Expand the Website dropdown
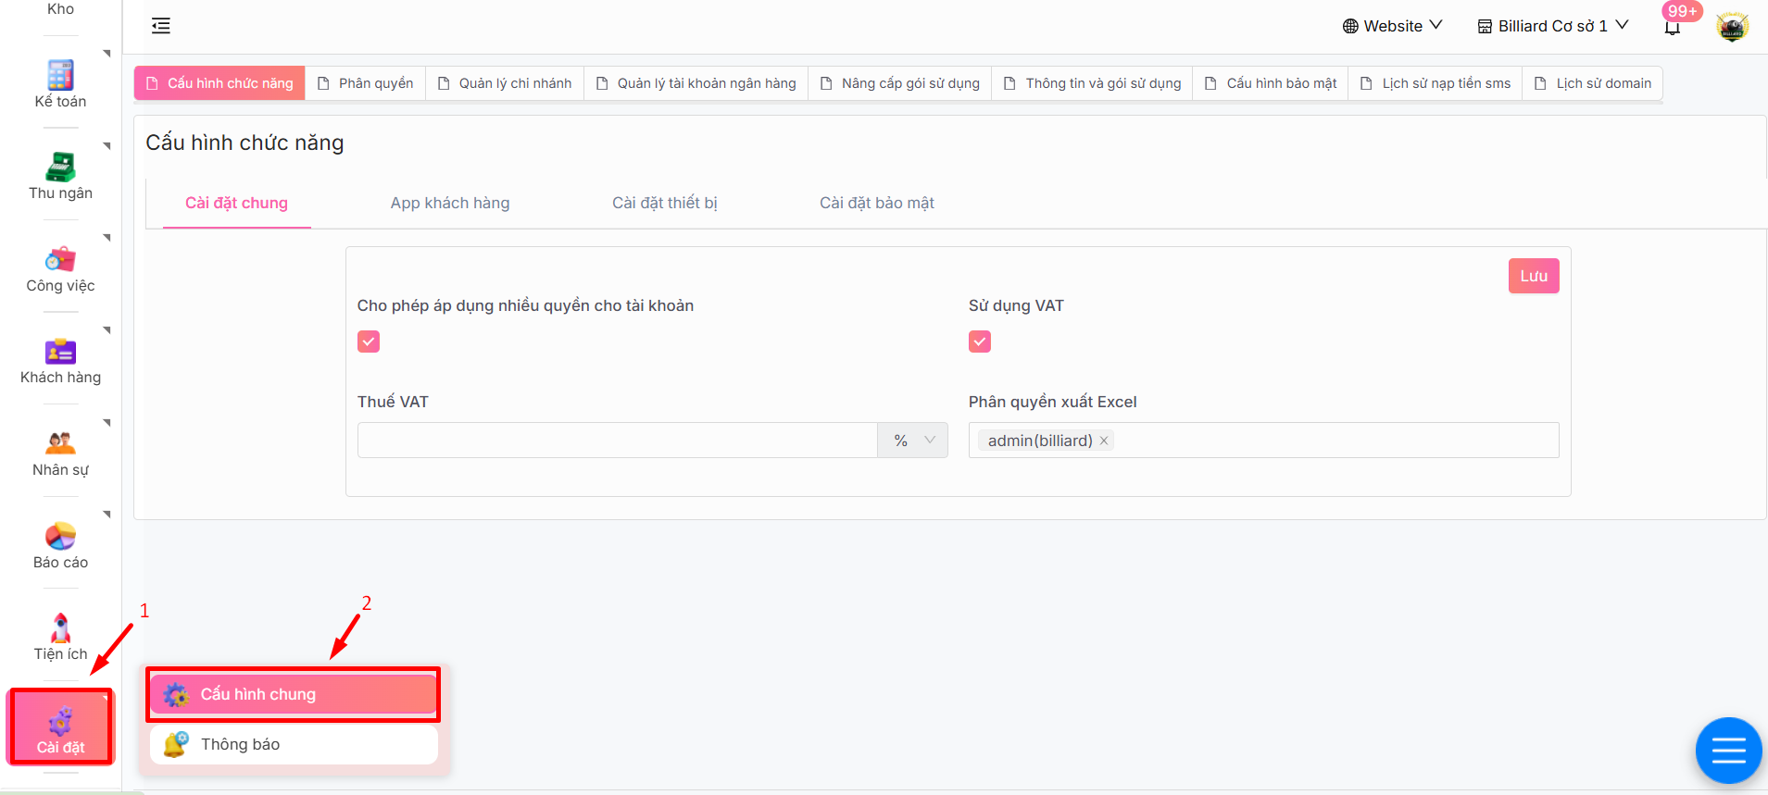Viewport: 1768px width, 795px height. (1392, 26)
